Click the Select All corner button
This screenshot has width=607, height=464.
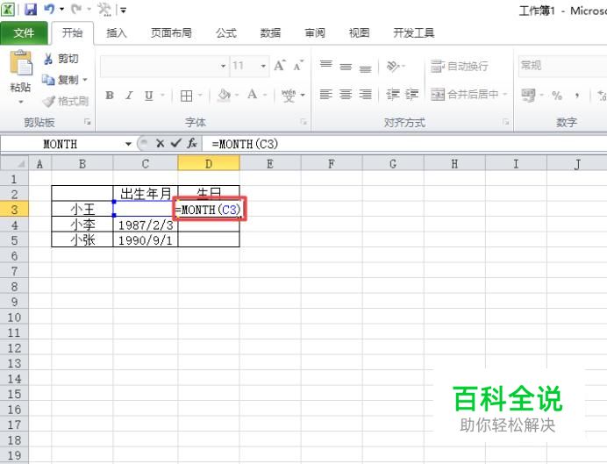[x=14, y=163]
